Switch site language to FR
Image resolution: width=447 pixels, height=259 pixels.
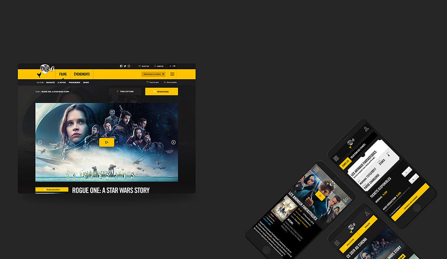(175, 66)
